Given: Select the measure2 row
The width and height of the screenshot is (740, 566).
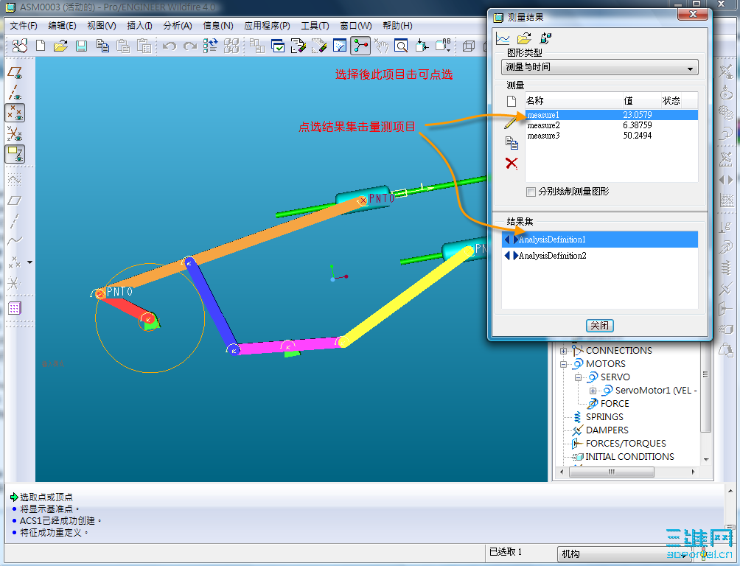Looking at the screenshot, I should click(x=612, y=125).
